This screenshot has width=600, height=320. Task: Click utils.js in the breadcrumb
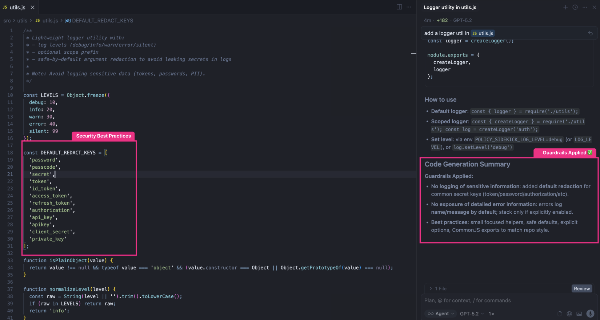click(50, 21)
